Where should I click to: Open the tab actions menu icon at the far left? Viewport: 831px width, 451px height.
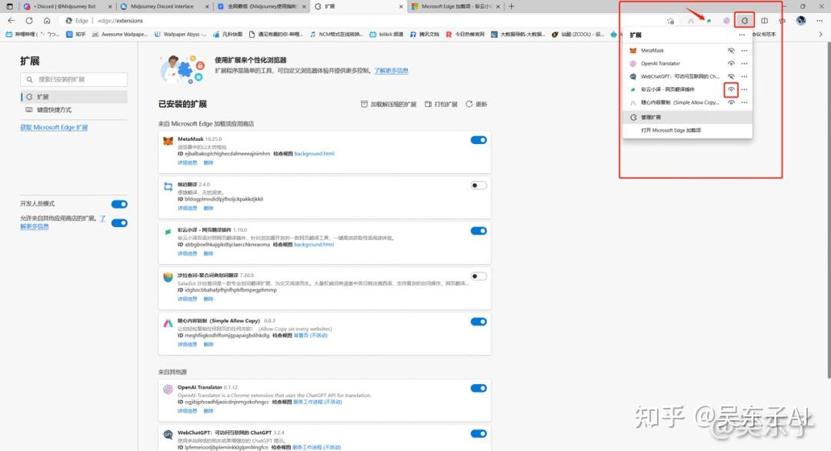[x=9, y=6]
